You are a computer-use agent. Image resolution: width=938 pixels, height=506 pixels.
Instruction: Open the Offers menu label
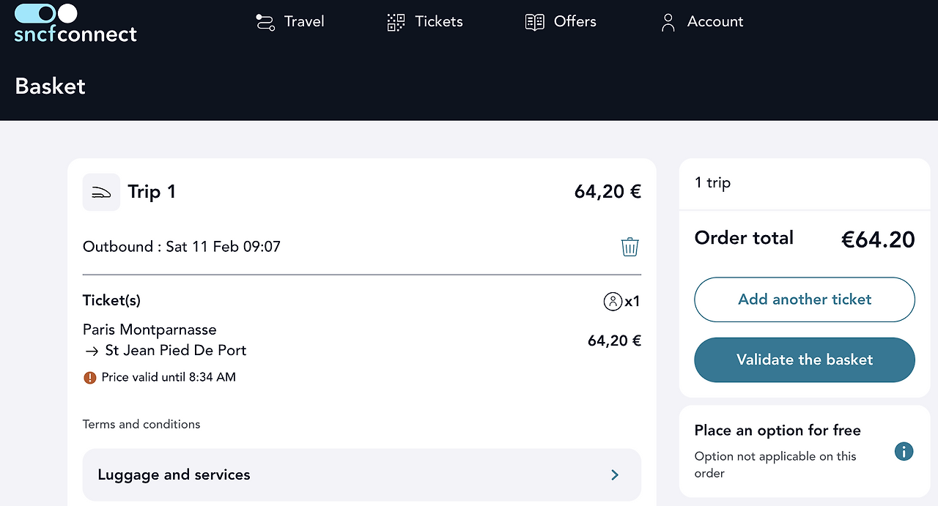pyautogui.click(x=575, y=22)
